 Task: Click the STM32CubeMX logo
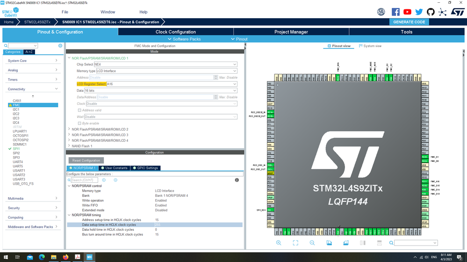10,12
